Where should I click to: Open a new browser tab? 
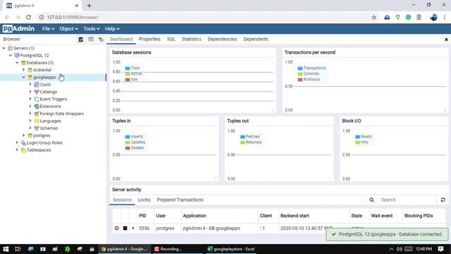pyautogui.click(x=89, y=6)
